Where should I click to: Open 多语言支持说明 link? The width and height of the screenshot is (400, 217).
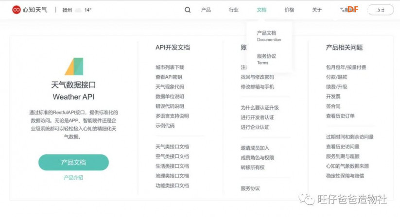[x=172, y=116]
